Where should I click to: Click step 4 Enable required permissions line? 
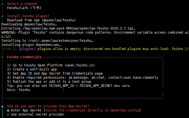pos(82,78)
